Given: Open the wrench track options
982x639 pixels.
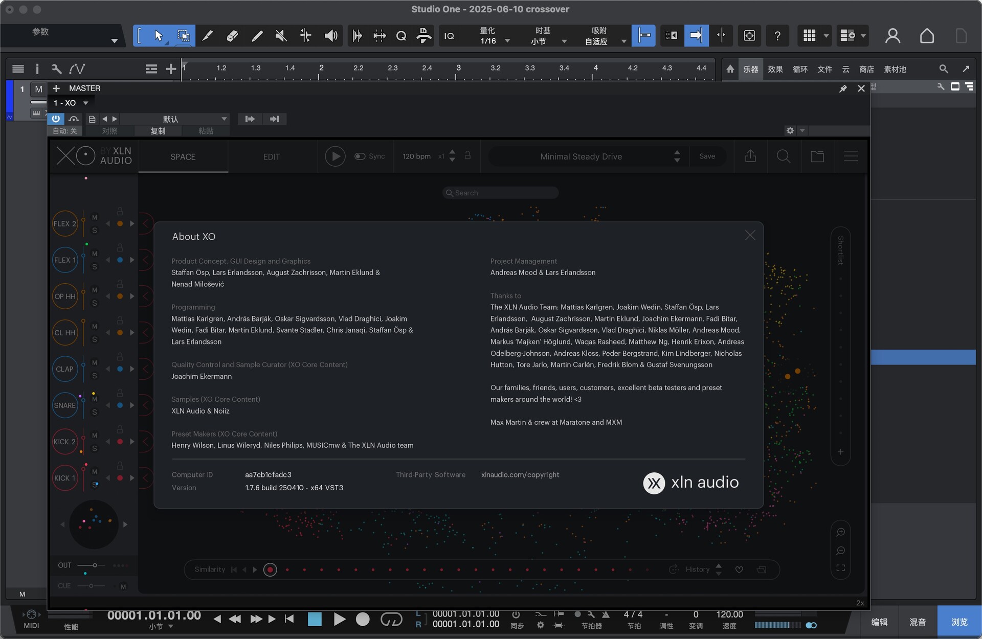Looking at the screenshot, I should pos(56,69).
